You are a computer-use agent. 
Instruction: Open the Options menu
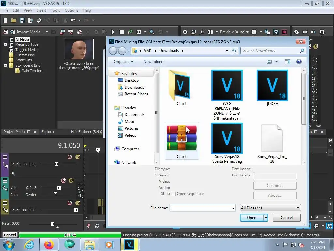point(71,10)
